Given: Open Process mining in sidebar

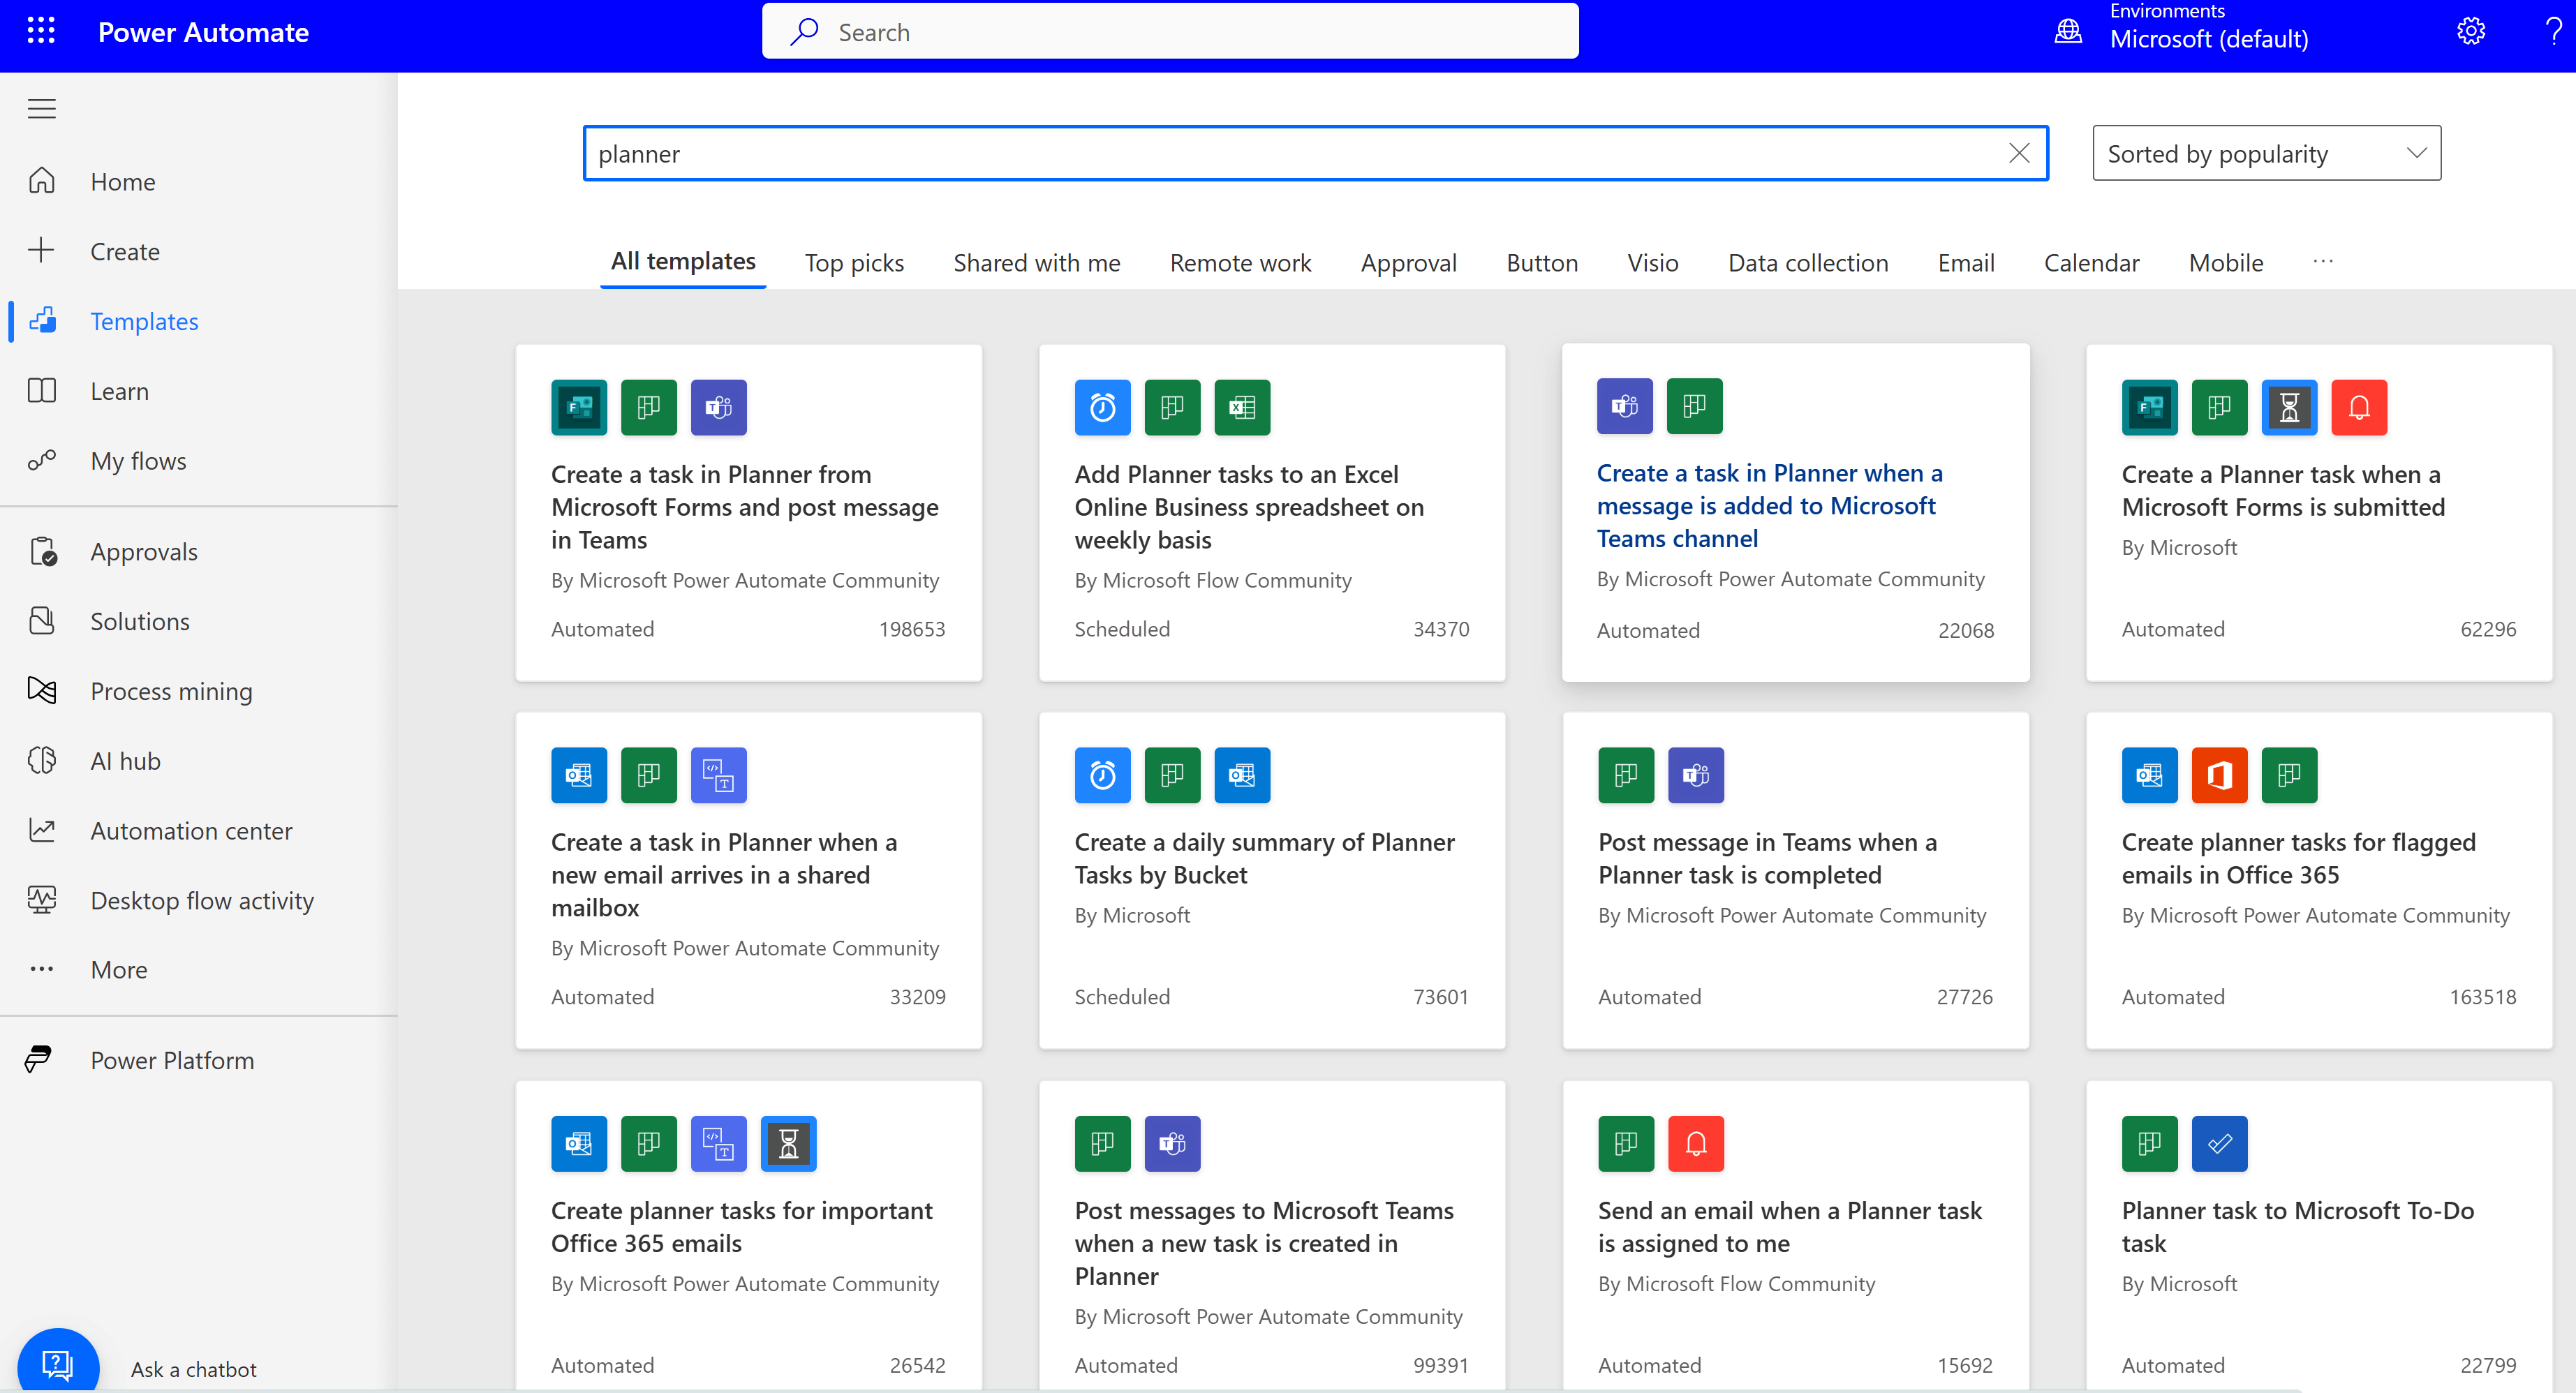Looking at the screenshot, I should coord(171,691).
